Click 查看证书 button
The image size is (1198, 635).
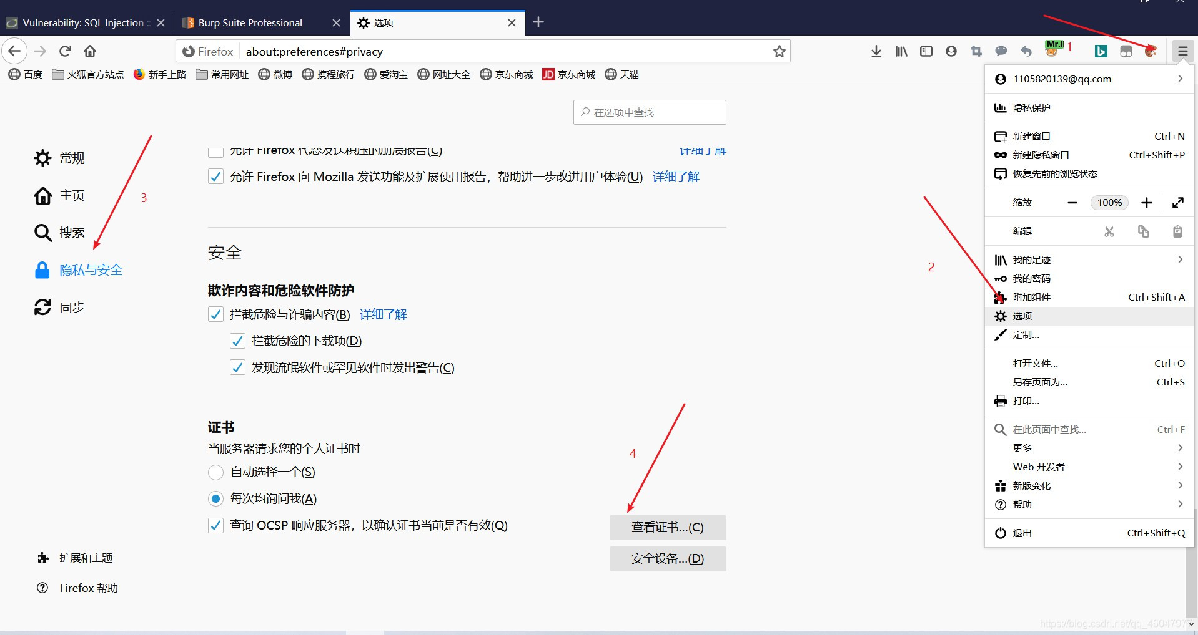(668, 527)
